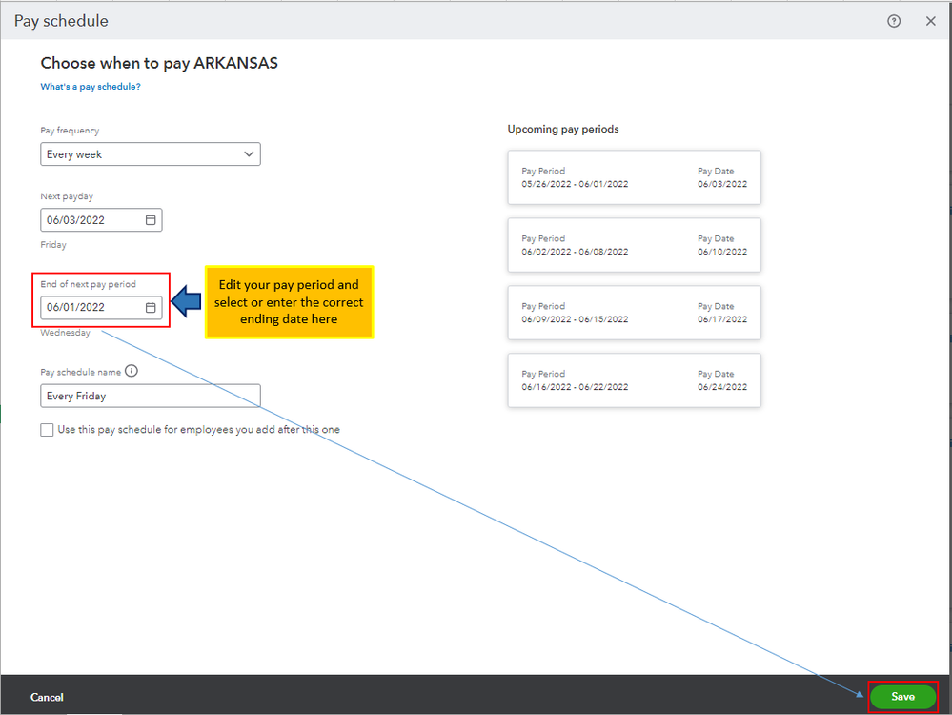Viewport: 952px width, 715px height.
Task: Close the Pay schedule dialog
Action: coord(930,21)
